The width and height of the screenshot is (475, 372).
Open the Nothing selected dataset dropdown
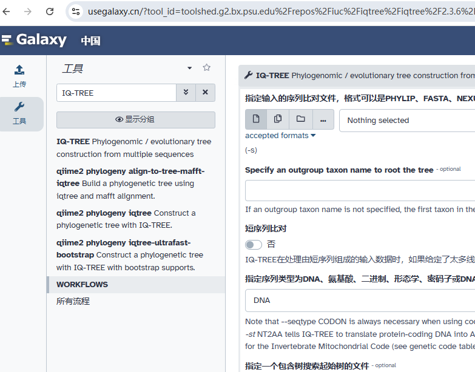click(x=407, y=121)
